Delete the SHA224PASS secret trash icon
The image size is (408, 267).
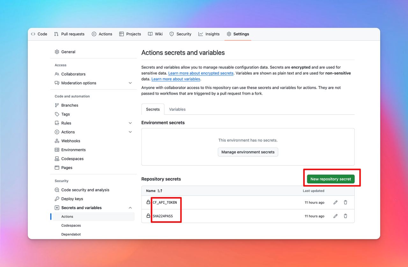coord(346,216)
